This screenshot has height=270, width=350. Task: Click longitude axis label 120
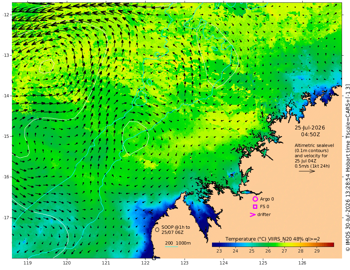tap(67, 263)
